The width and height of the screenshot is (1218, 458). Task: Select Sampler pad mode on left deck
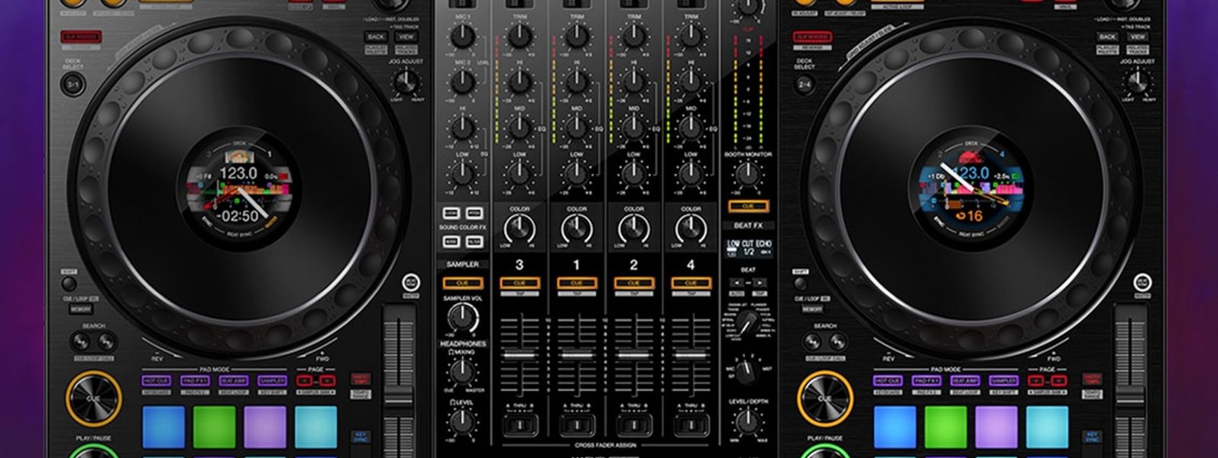pyautogui.click(x=272, y=380)
